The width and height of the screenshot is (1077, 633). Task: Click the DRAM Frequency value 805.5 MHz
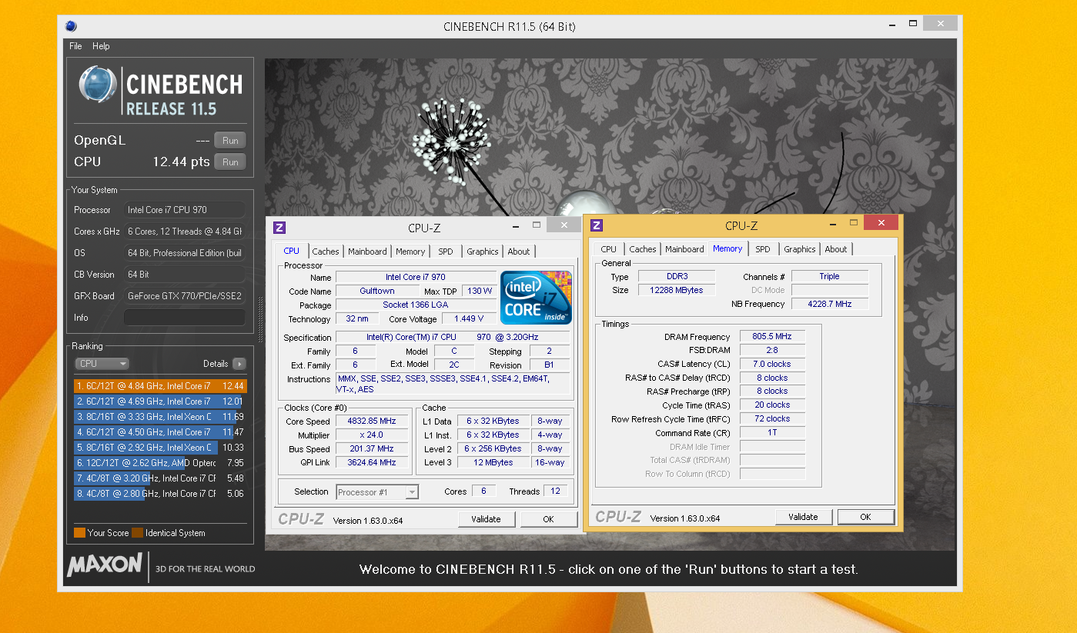pos(773,337)
